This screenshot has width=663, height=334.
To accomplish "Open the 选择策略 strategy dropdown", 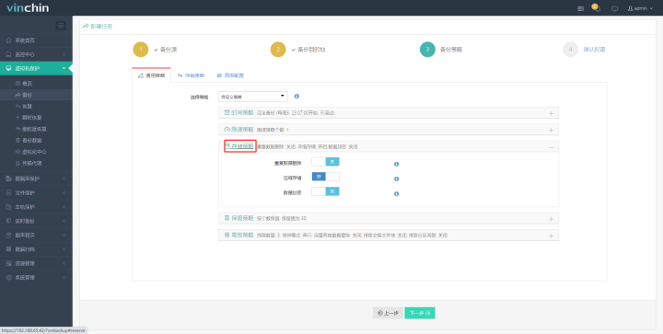I will pyautogui.click(x=253, y=97).
